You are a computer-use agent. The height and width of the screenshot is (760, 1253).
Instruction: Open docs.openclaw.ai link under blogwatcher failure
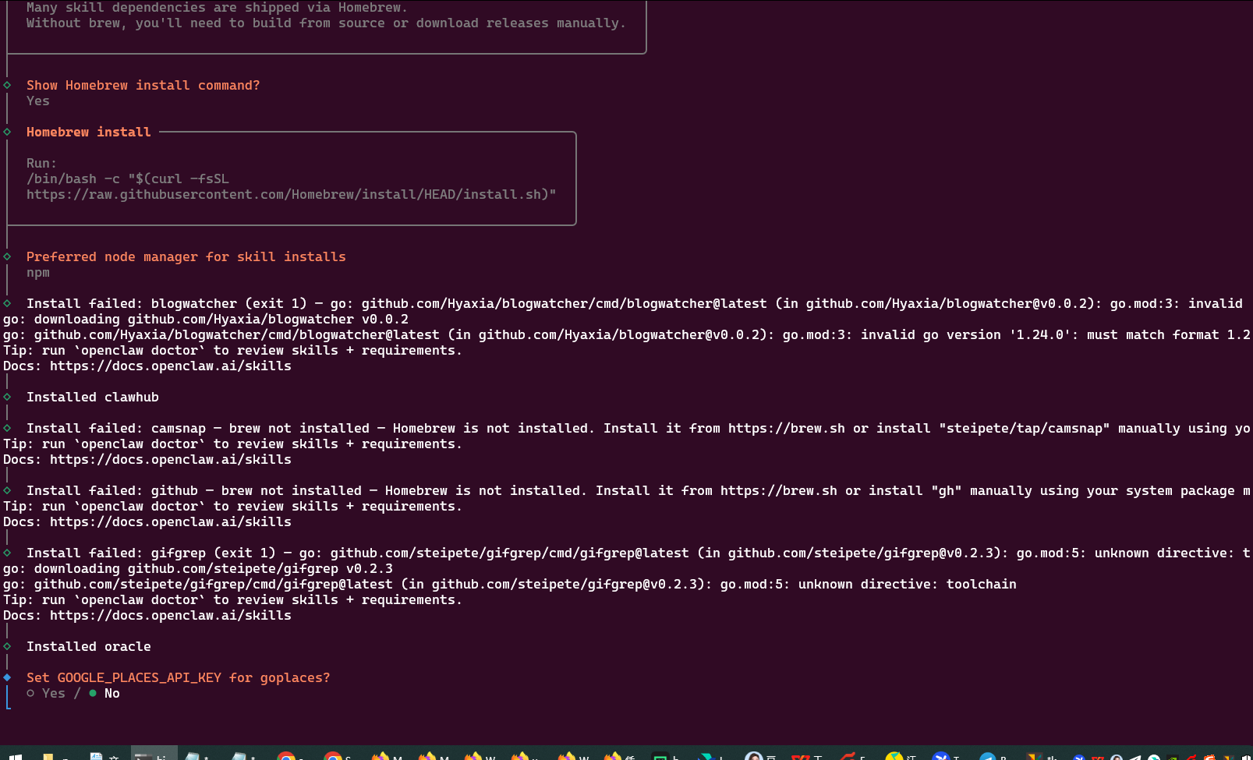tap(170, 366)
